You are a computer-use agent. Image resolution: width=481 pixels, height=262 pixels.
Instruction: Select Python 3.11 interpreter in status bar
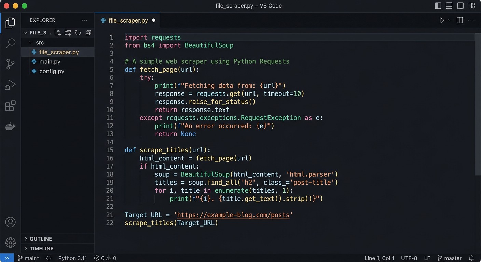pos(72,258)
